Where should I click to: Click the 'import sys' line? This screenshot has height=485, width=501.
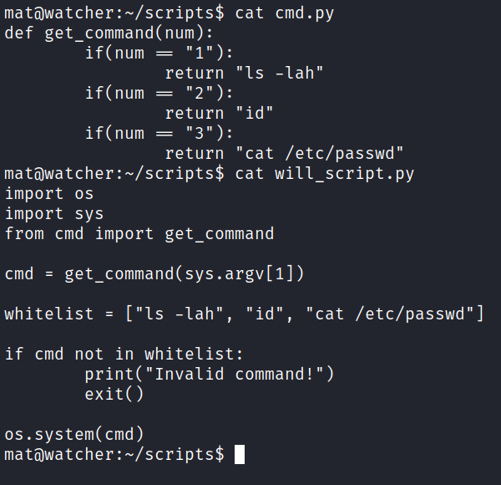coord(54,214)
